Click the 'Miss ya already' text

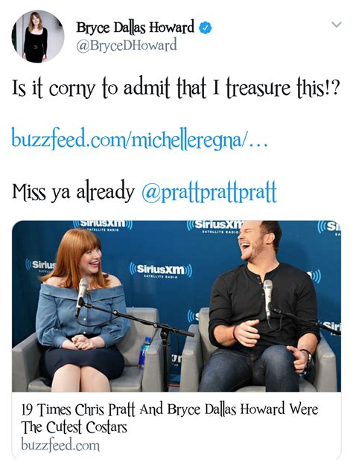click(x=73, y=191)
